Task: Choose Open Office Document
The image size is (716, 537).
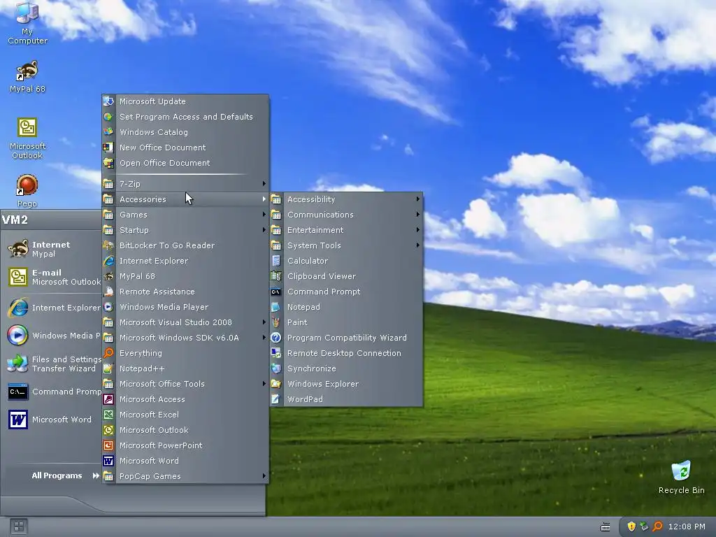Action: (185, 163)
